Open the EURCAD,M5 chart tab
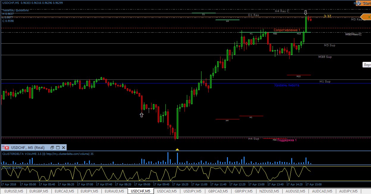The height and width of the screenshot is (194, 371). (x=65, y=191)
